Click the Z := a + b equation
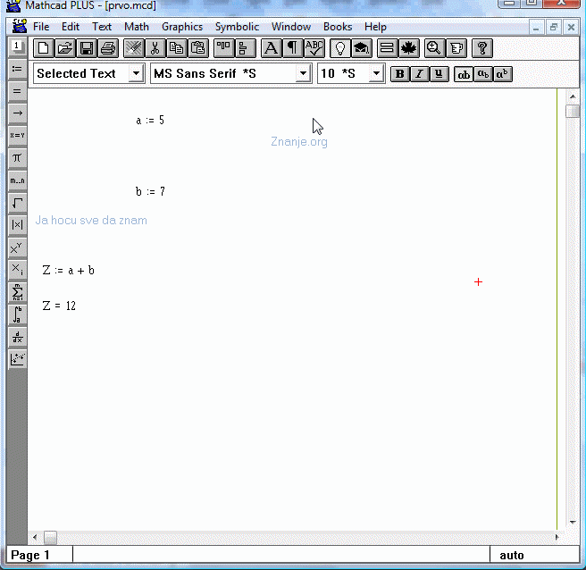Viewport: 586px width, 570px height. (69, 271)
